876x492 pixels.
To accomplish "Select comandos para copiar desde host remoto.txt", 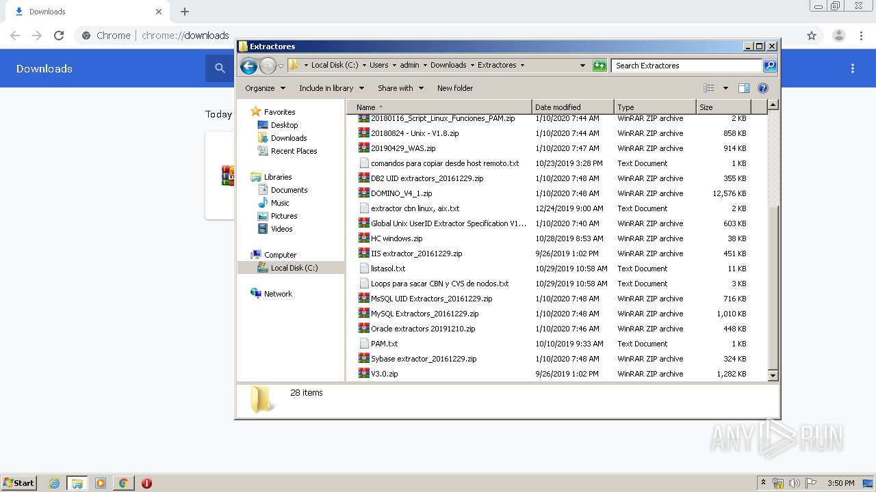I will coord(445,163).
